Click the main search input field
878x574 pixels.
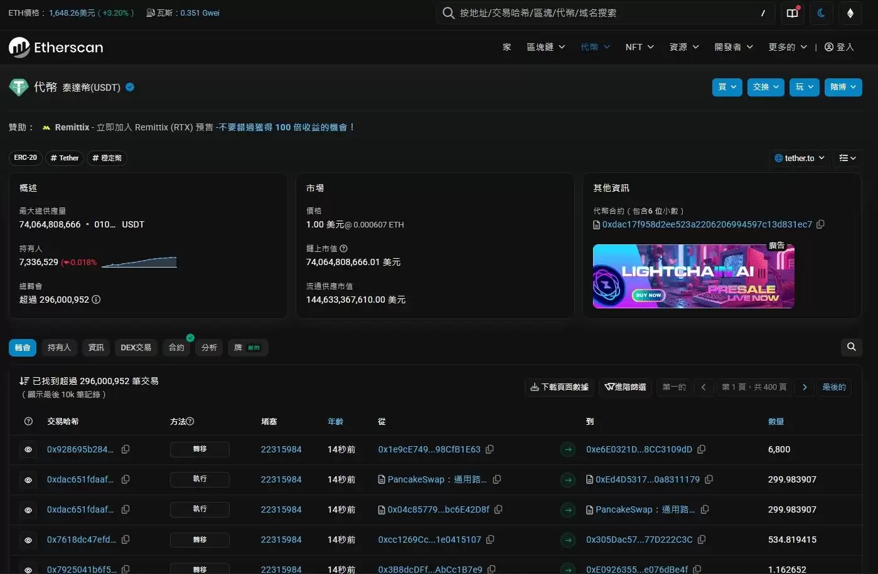602,13
